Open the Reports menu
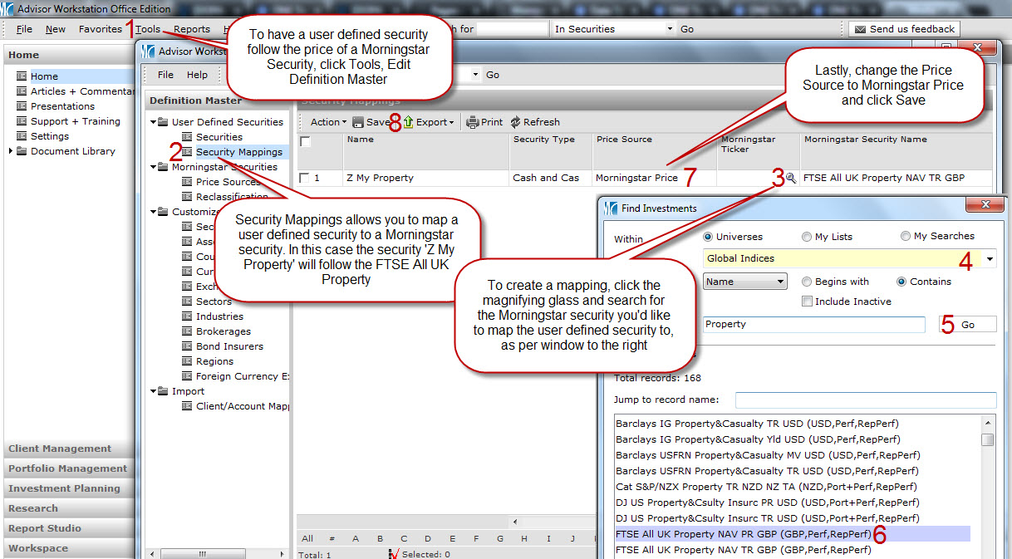Image resolution: width=1012 pixels, height=559 pixels. pos(192,29)
